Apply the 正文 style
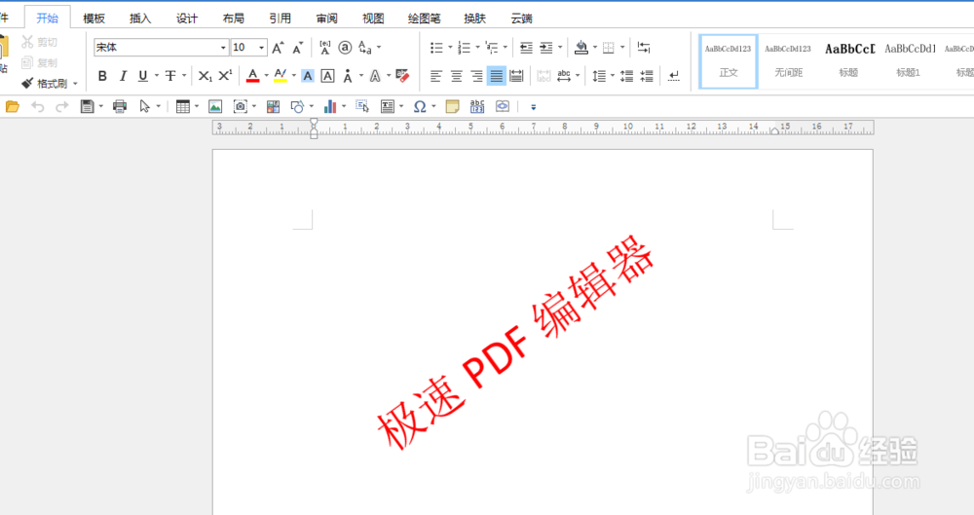 tap(728, 61)
